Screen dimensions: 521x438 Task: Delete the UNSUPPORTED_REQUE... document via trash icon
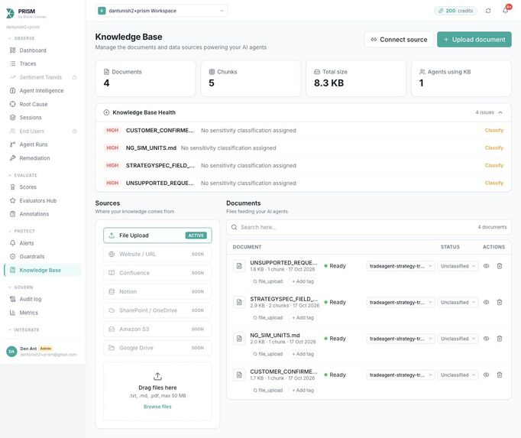coord(499,266)
